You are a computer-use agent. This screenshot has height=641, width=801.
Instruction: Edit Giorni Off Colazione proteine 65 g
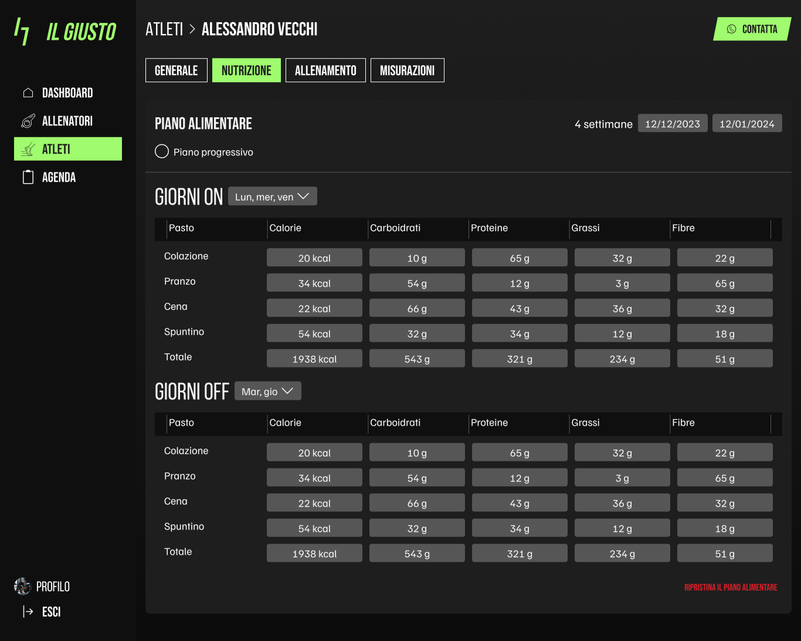(x=520, y=452)
